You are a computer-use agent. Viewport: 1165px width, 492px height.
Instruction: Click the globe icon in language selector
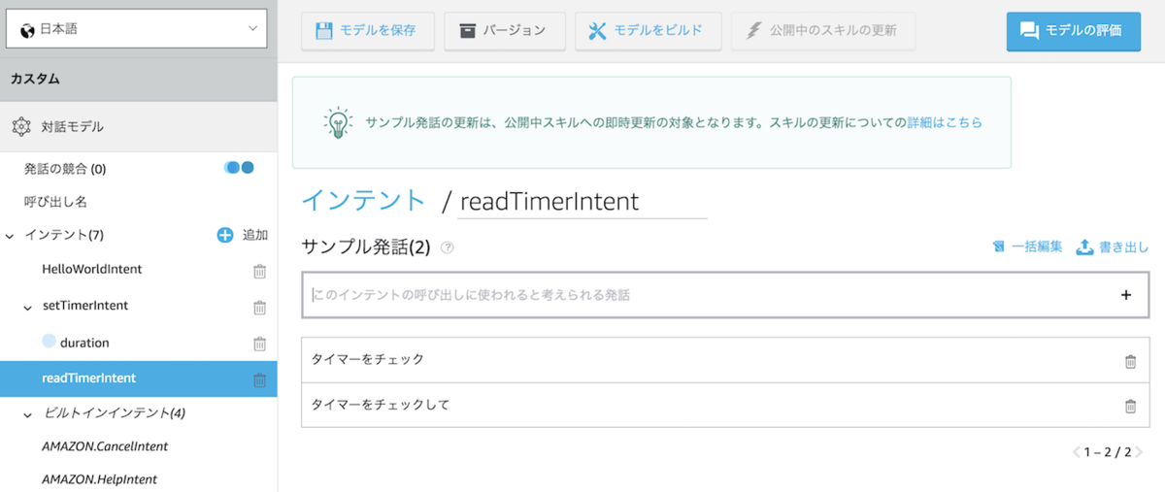click(x=25, y=29)
